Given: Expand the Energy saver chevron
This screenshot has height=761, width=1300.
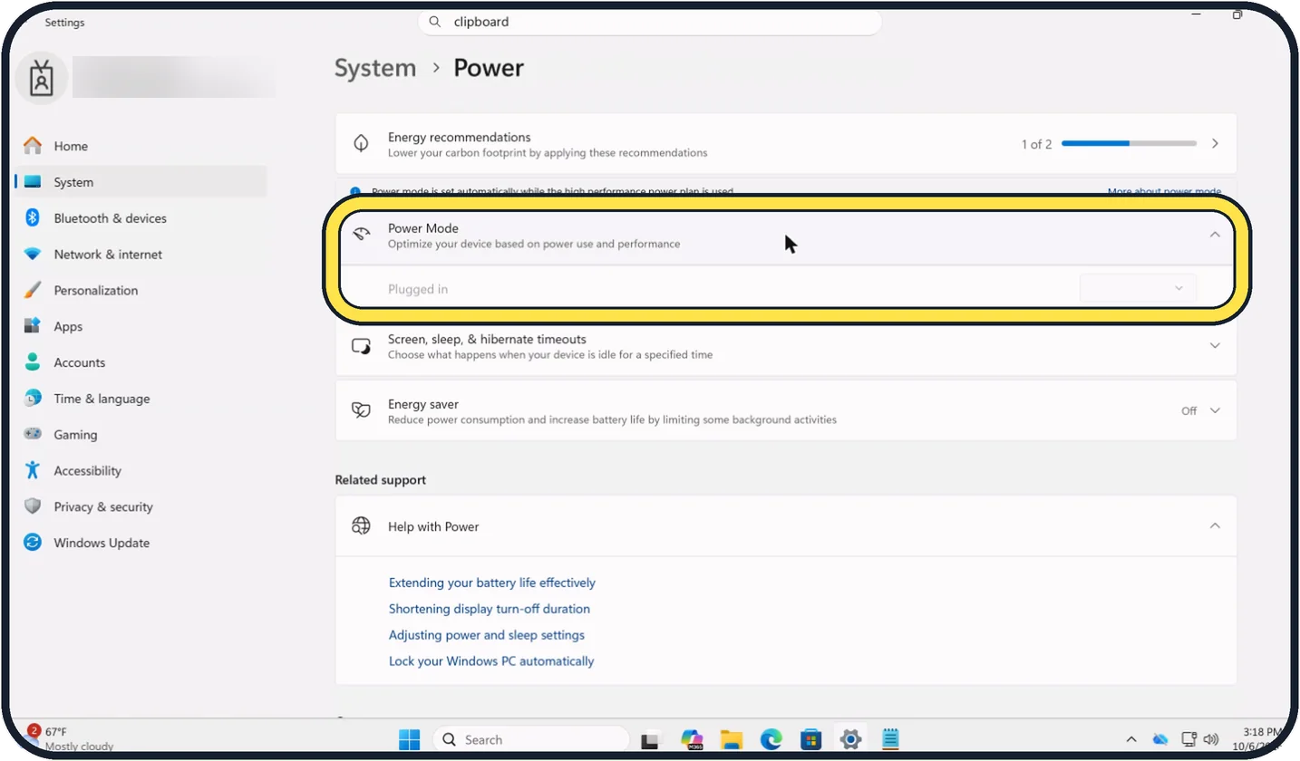Looking at the screenshot, I should (x=1216, y=411).
